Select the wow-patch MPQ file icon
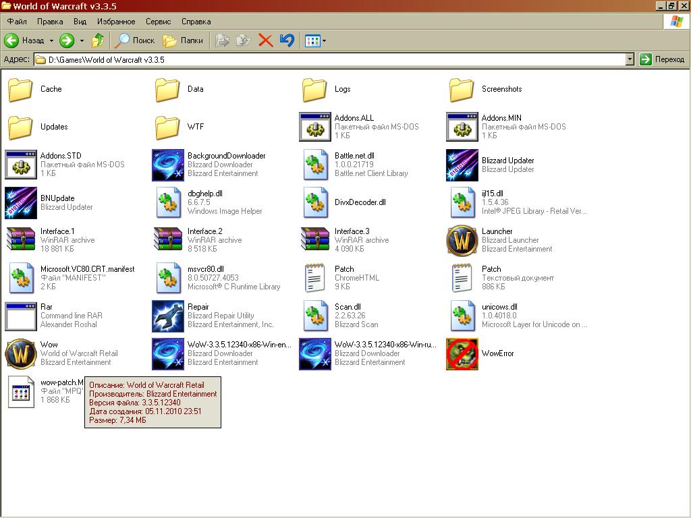The image size is (691, 518). (x=21, y=392)
